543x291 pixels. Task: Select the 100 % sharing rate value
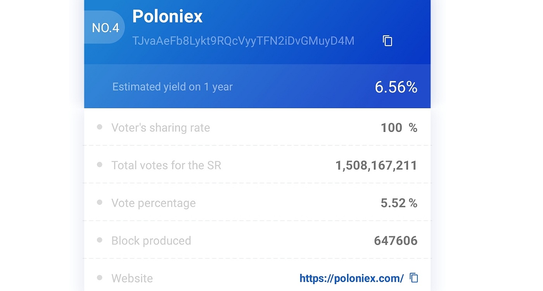(399, 128)
